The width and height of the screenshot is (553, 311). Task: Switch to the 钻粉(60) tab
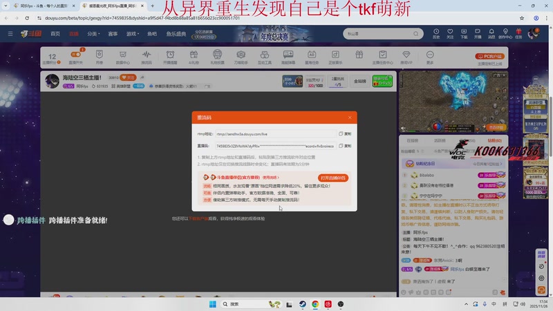point(494,141)
